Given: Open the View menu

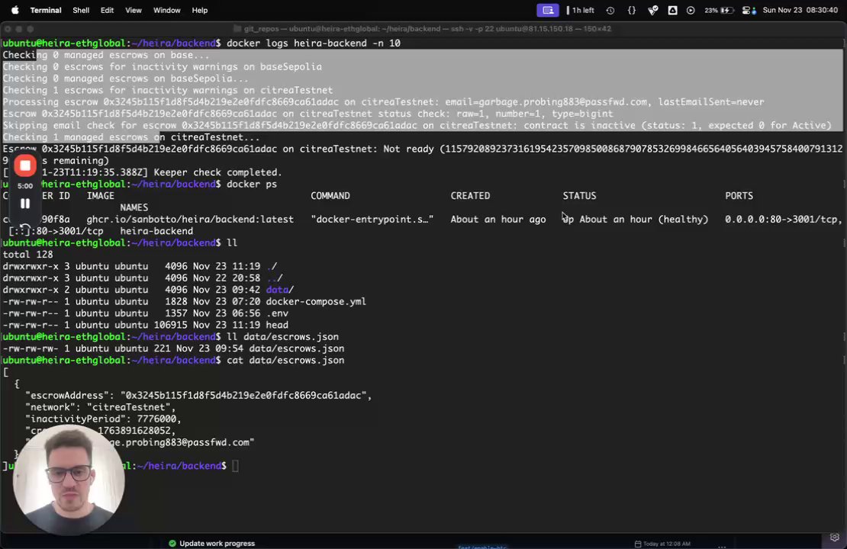Looking at the screenshot, I should tap(134, 10).
